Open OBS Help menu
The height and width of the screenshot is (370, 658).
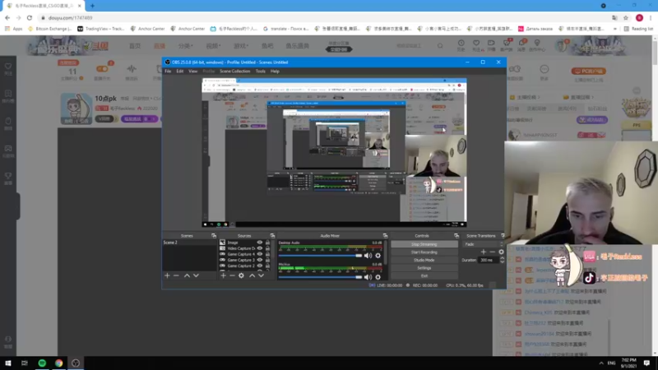tap(275, 72)
